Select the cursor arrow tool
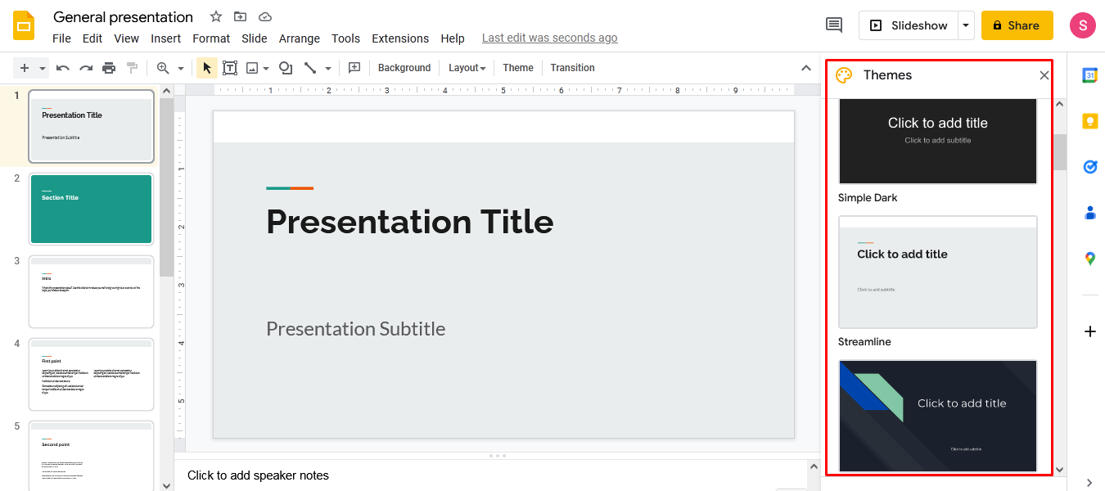This screenshot has width=1105, height=491. pyautogui.click(x=206, y=67)
